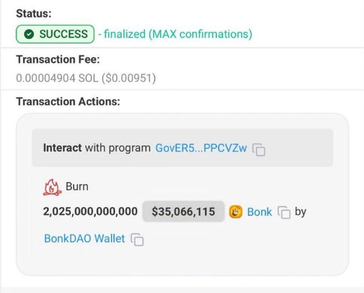364x293 pixels.
Task: Click the SUCCESS status badge
Action: point(55,34)
